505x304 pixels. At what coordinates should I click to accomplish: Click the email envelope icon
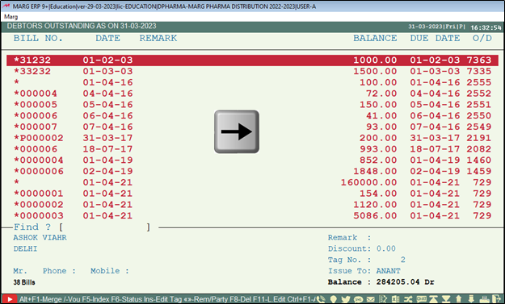click(371, 299)
